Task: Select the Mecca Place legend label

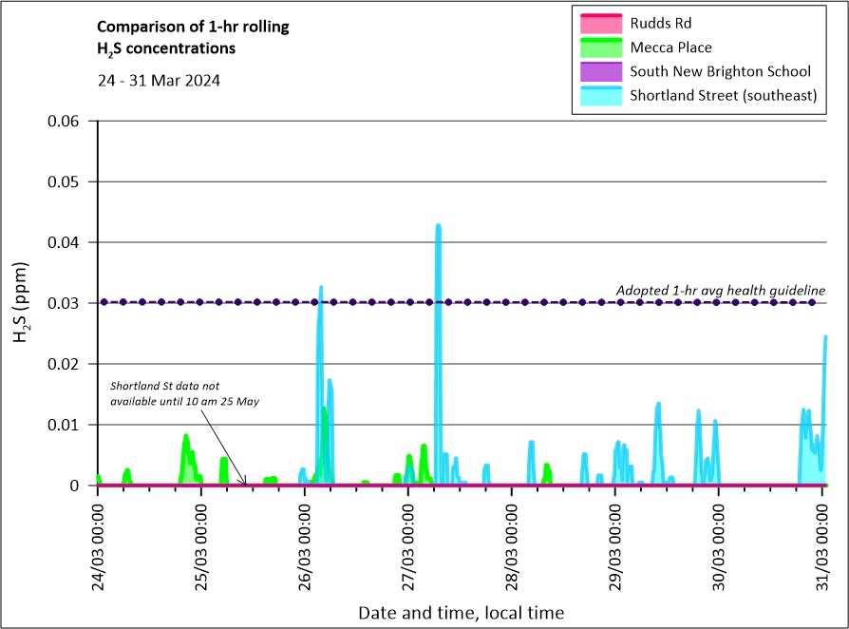Action: pos(670,48)
